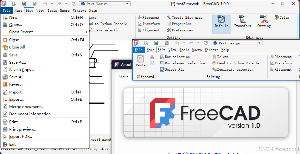The image size is (300, 154).
Task: Choose New from the File menu
Action: [45, 17]
